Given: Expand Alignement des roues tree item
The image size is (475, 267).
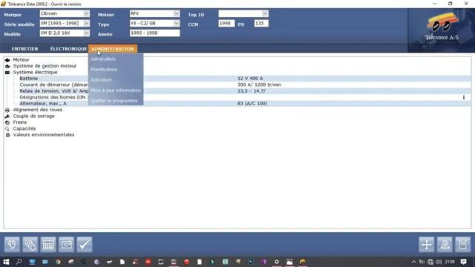Looking at the screenshot, I should click(x=38, y=110).
